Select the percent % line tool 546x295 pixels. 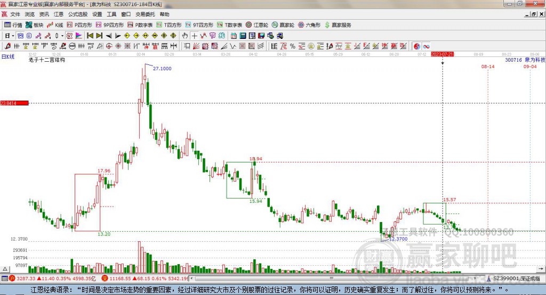click(x=293, y=46)
